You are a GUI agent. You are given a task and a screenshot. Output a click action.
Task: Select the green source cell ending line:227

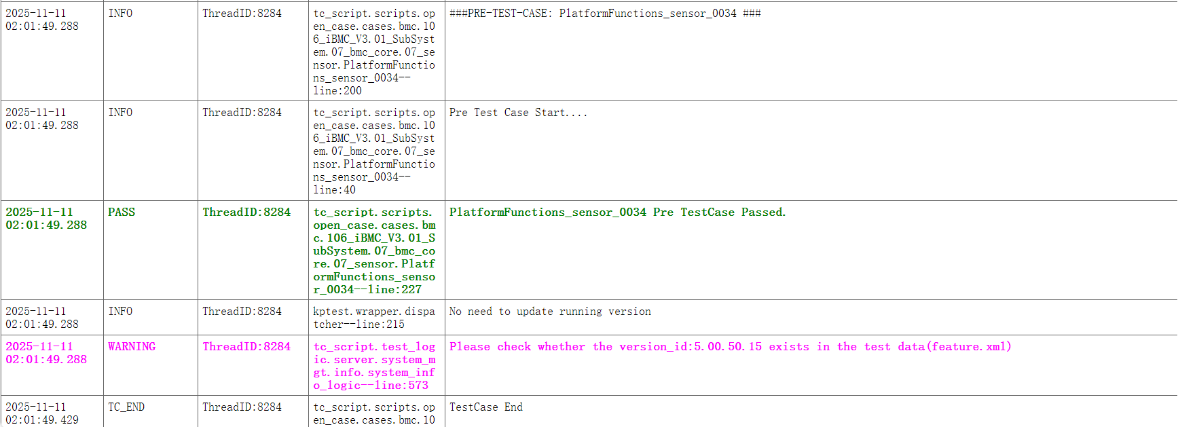(x=374, y=250)
